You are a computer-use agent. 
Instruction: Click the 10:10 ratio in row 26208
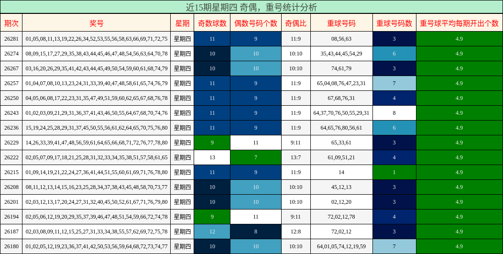pyautogui.click(x=296, y=187)
